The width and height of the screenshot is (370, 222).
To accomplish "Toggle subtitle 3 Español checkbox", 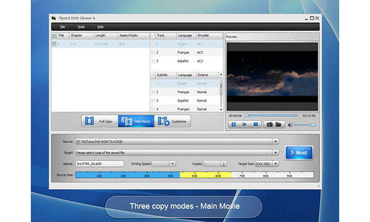I will pos(153,101).
